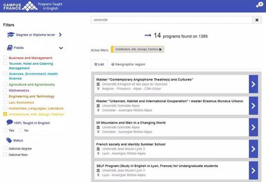
Task: Open Contemporary Anglophone Theatre program via arrow
Action: pyautogui.click(x=253, y=84)
